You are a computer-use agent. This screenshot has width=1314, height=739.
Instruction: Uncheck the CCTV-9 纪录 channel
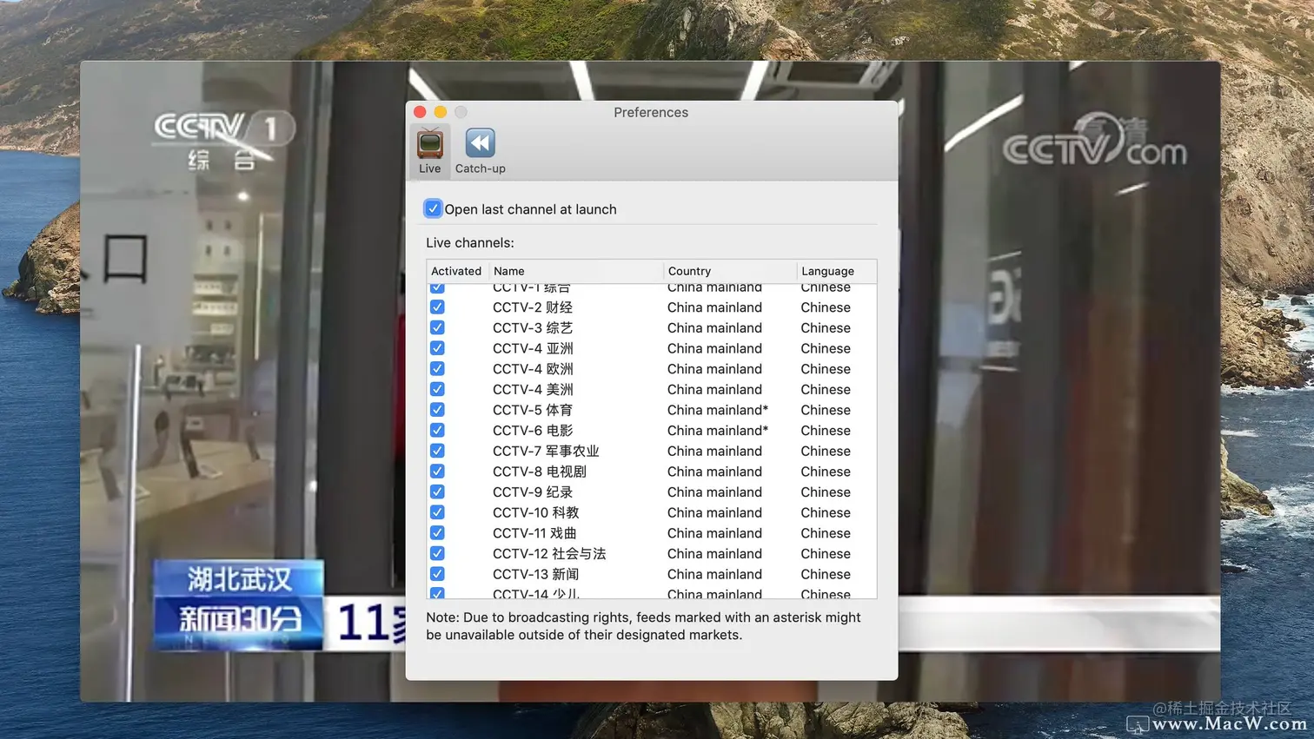coord(437,492)
